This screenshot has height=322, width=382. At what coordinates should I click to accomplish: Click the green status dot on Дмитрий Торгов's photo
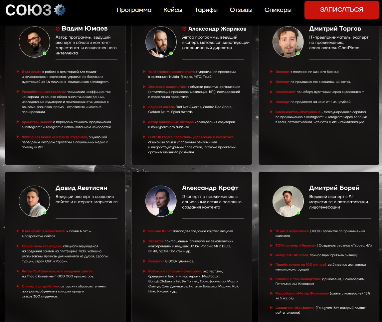(298, 53)
